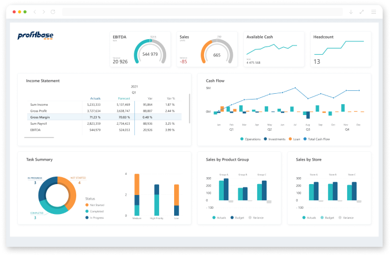Click the dark blue In Progress donut segment
This screenshot has width=391, height=256.
(44, 187)
